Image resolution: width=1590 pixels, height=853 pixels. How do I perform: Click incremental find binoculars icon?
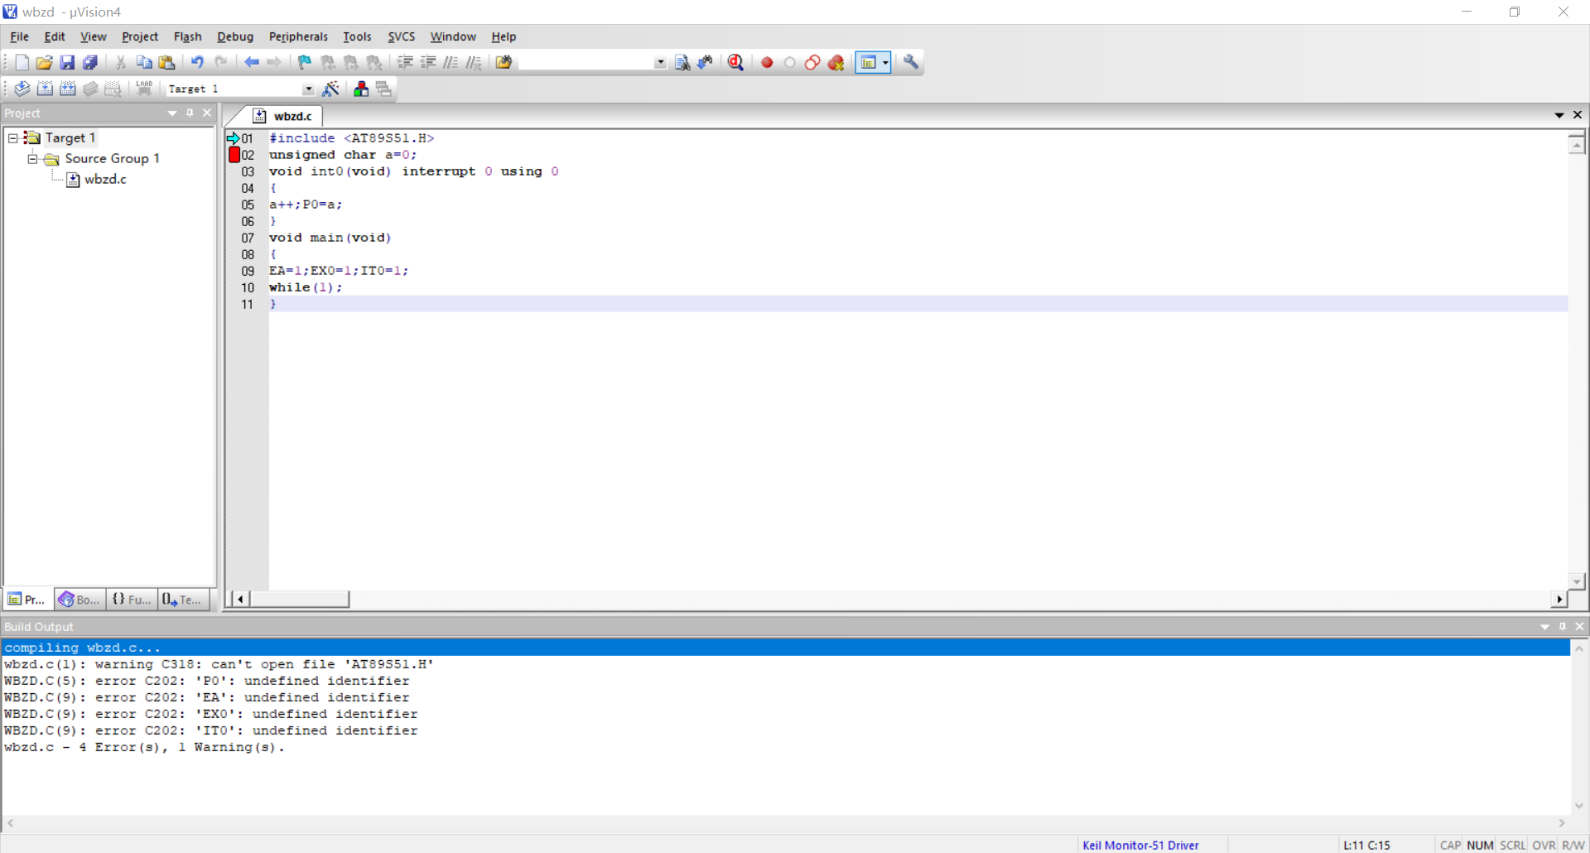[x=706, y=62]
